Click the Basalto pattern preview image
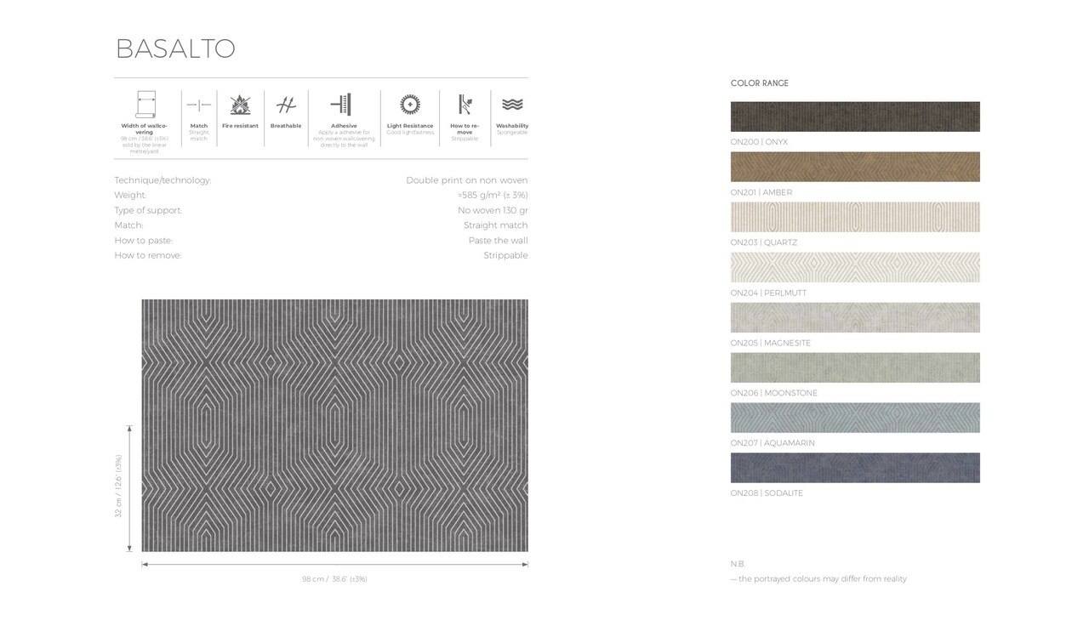Image resolution: width=1089 pixels, height=626 pixels. pos(334,425)
